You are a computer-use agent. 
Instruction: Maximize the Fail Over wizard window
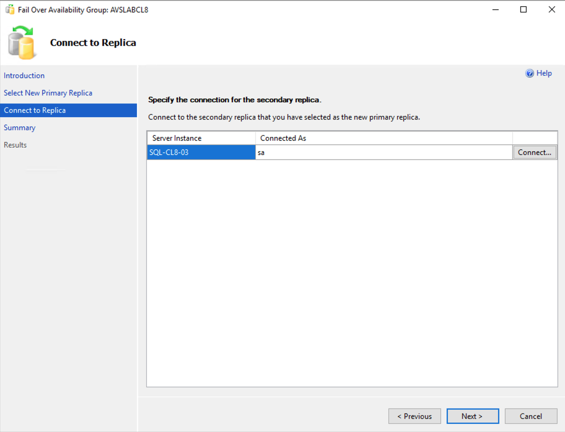[x=523, y=10]
